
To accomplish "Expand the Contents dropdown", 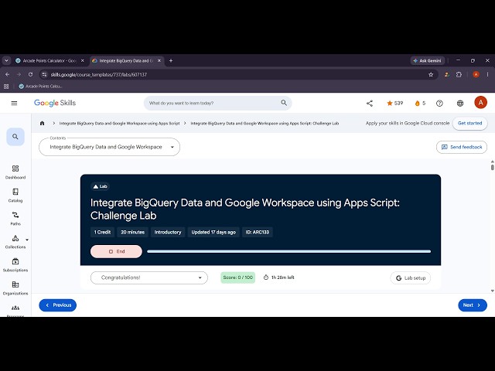I will (x=109, y=147).
